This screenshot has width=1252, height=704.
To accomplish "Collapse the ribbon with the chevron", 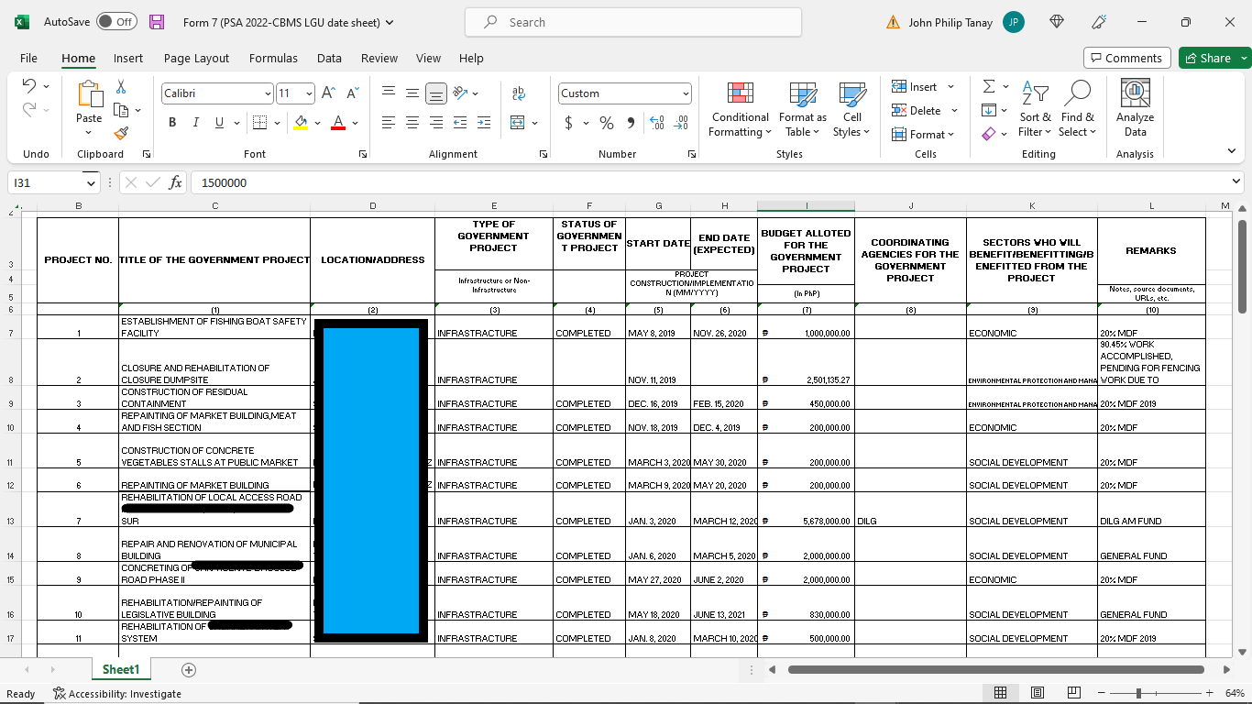I will point(1231,151).
